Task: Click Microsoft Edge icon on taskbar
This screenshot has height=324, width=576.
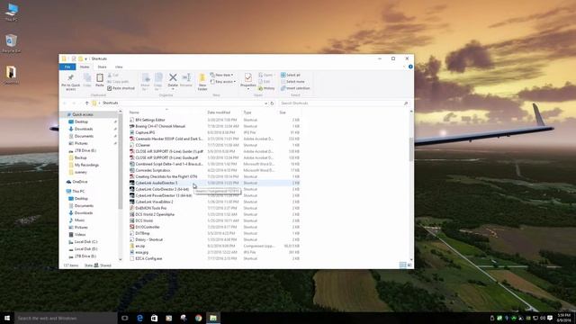Action: (139, 318)
